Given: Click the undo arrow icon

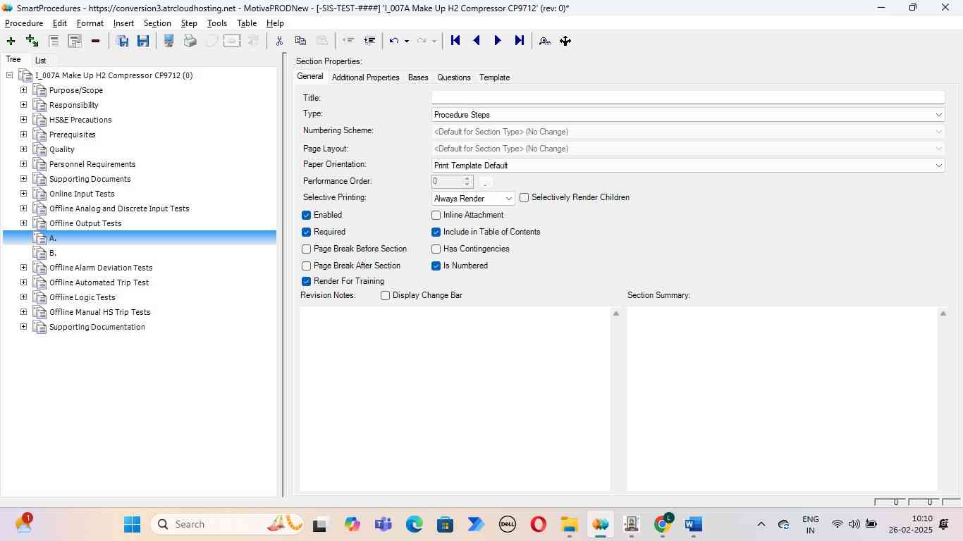Looking at the screenshot, I should [x=394, y=41].
